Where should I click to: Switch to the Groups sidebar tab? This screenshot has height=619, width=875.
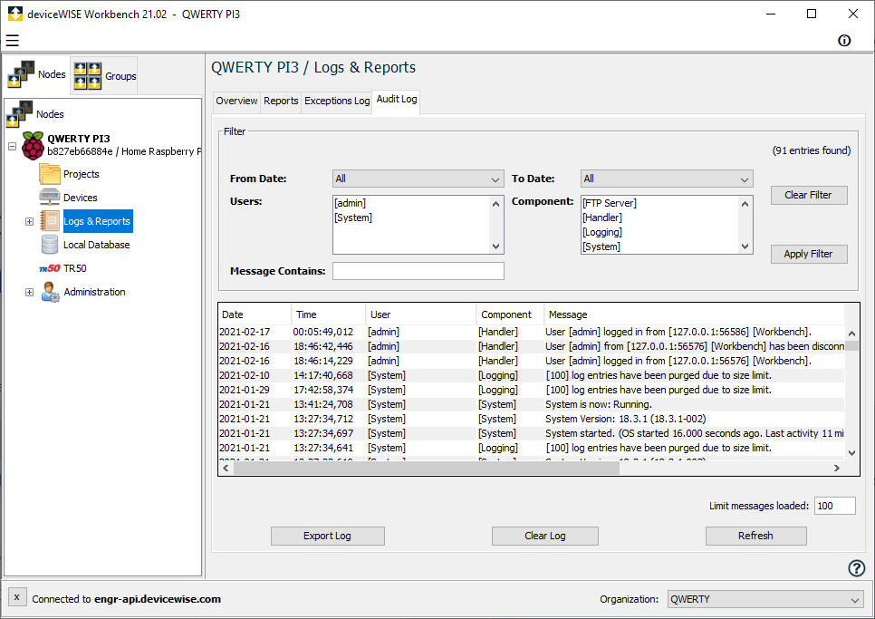pyautogui.click(x=105, y=75)
